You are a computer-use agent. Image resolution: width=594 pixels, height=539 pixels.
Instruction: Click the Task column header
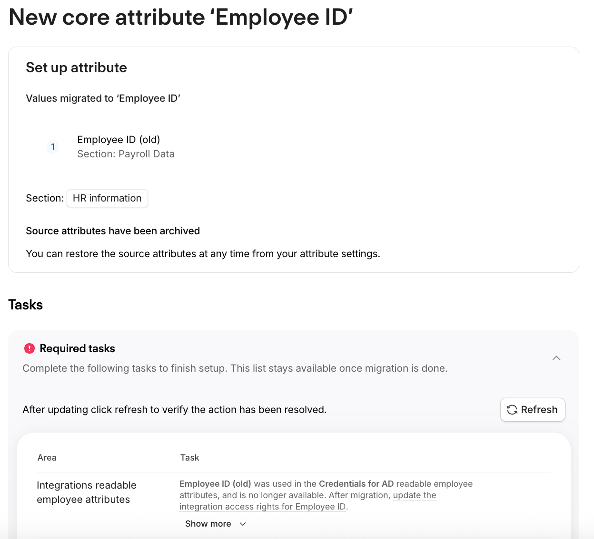[189, 458]
